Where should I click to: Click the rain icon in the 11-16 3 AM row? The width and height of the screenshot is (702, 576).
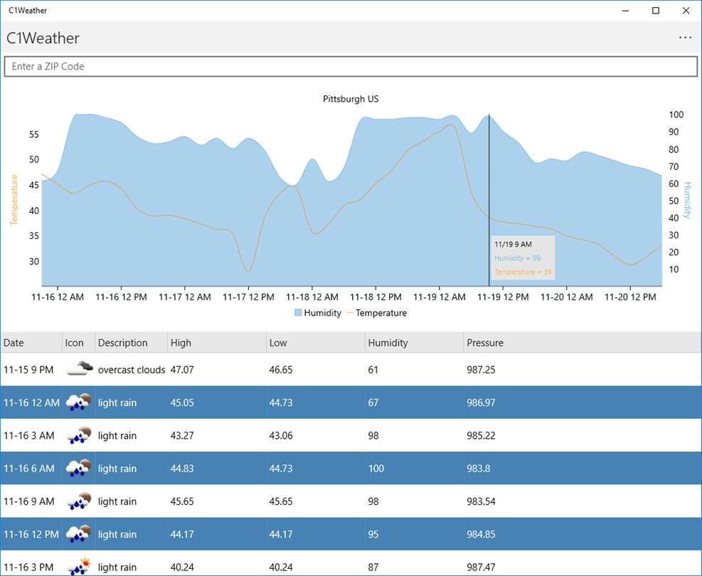click(x=78, y=435)
